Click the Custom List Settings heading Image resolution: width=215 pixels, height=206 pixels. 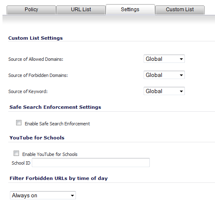click(x=35, y=38)
